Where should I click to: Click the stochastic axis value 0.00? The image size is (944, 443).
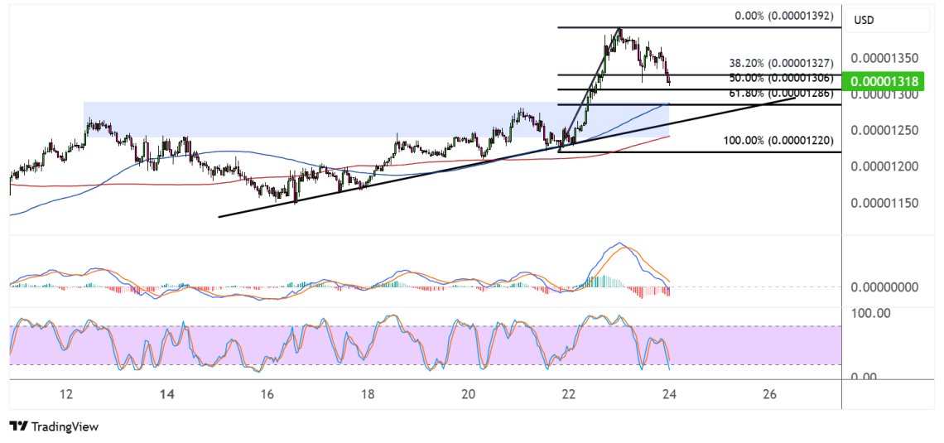pos(865,377)
